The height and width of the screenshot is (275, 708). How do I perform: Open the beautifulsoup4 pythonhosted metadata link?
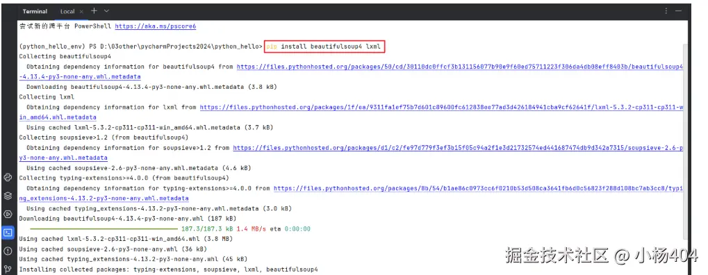(x=460, y=67)
